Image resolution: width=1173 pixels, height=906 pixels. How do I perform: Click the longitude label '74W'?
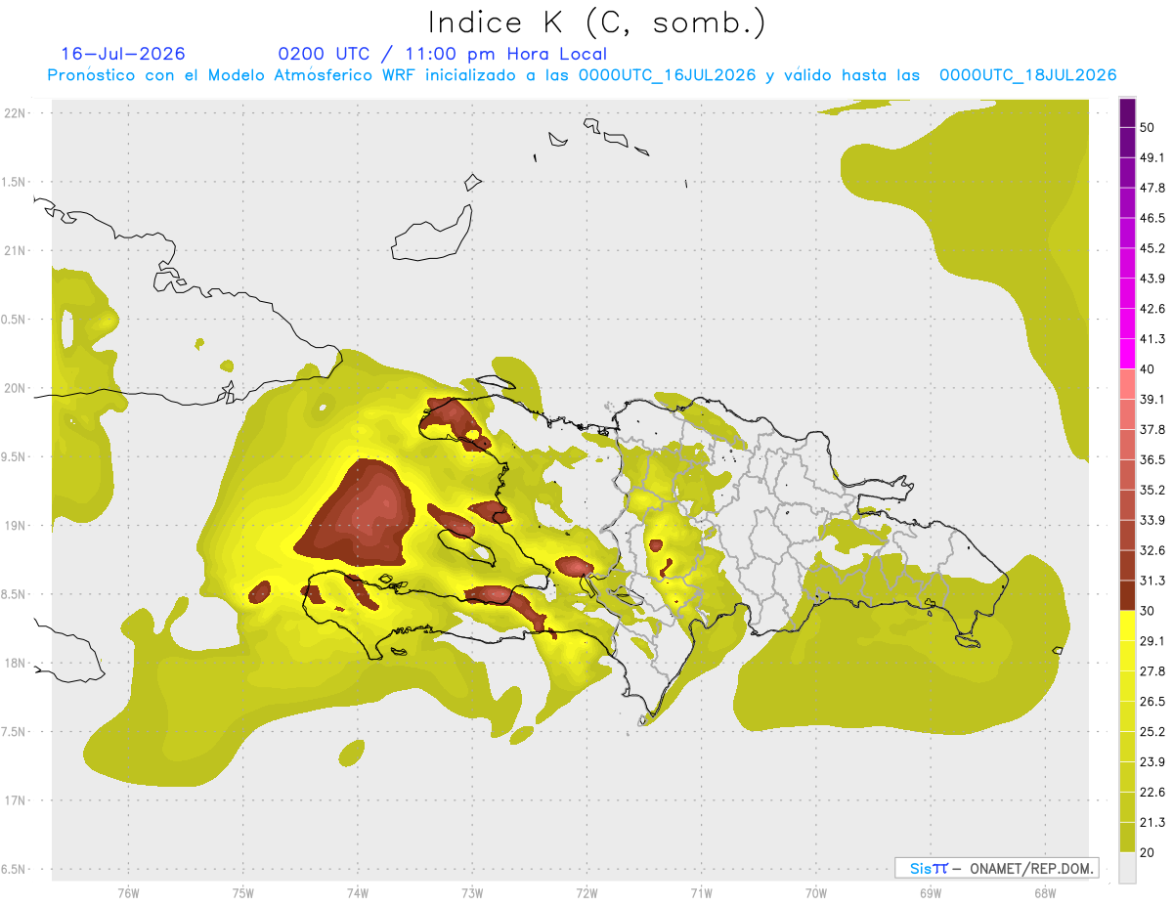coord(357,893)
